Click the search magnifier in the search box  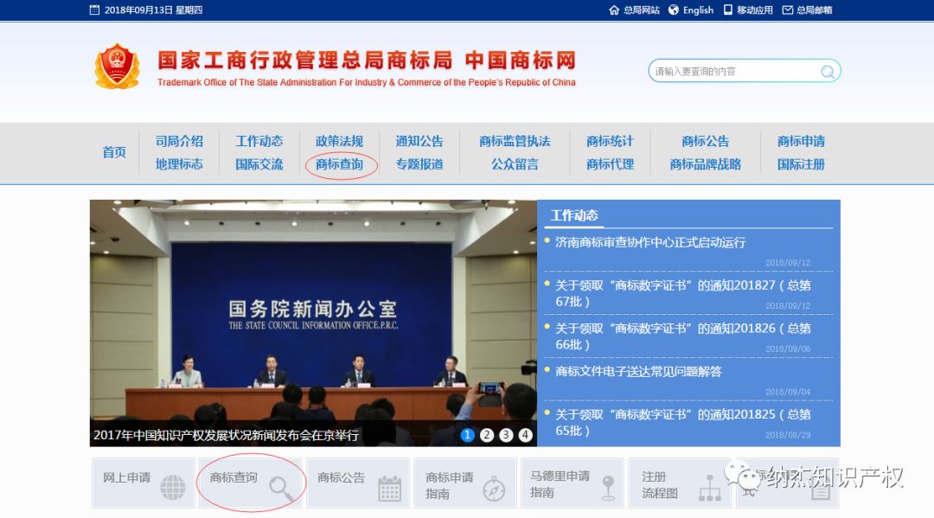click(x=828, y=71)
